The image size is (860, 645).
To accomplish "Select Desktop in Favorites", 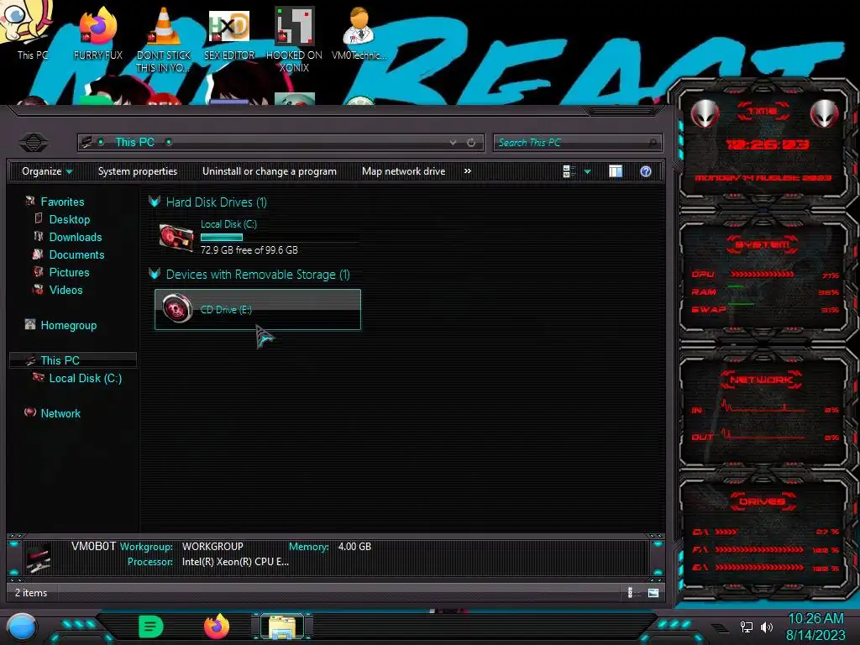I will click(x=69, y=219).
